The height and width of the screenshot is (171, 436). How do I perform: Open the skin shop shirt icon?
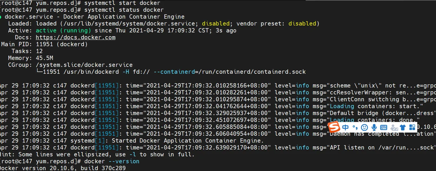point(403,127)
